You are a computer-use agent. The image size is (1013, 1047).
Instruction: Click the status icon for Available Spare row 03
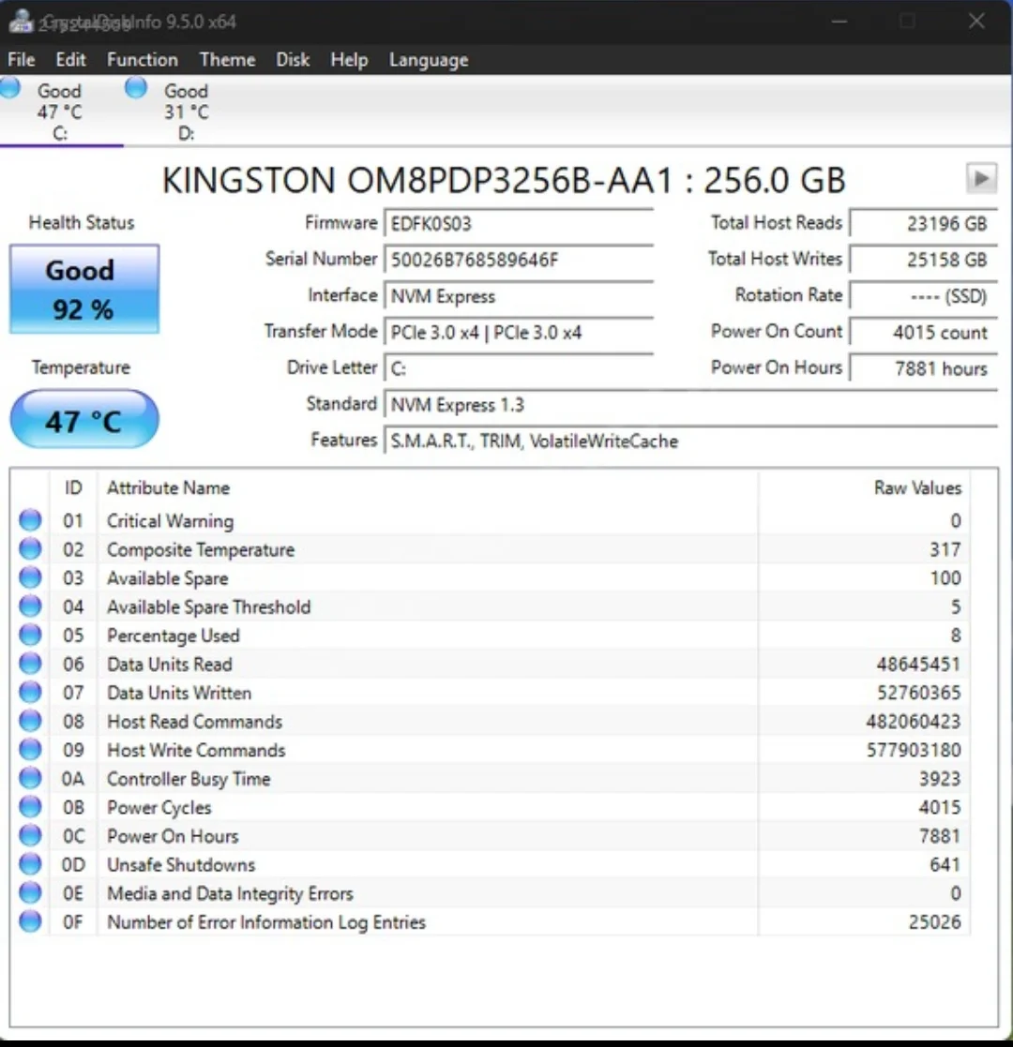30,577
